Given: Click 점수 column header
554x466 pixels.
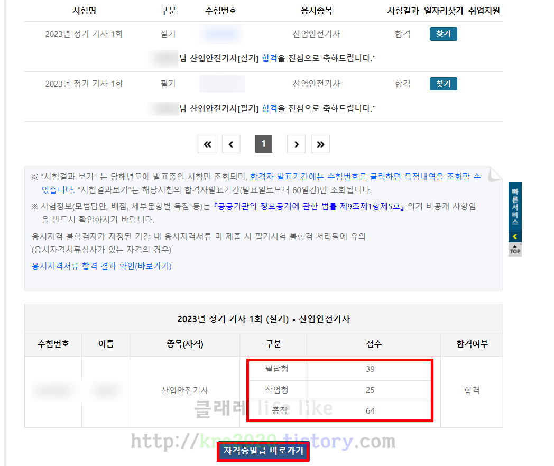Looking at the screenshot, I should (x=373, y=344).
